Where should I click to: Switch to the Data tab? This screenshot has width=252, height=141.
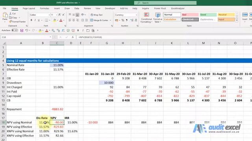[x=77, y=8]
